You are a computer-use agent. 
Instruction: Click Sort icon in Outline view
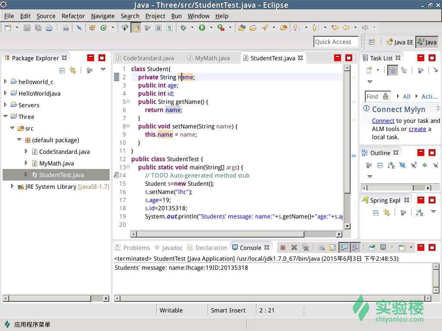coord(391,165)
